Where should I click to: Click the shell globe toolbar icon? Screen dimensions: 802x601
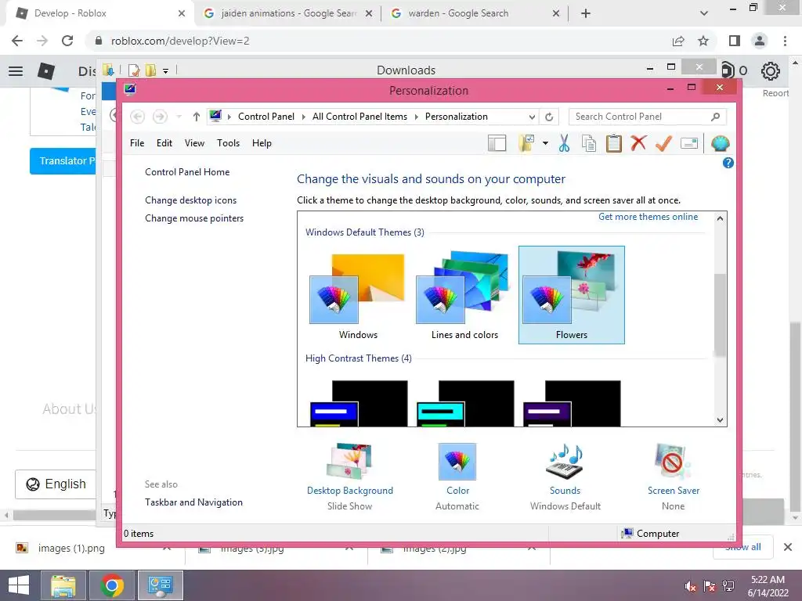721,144
